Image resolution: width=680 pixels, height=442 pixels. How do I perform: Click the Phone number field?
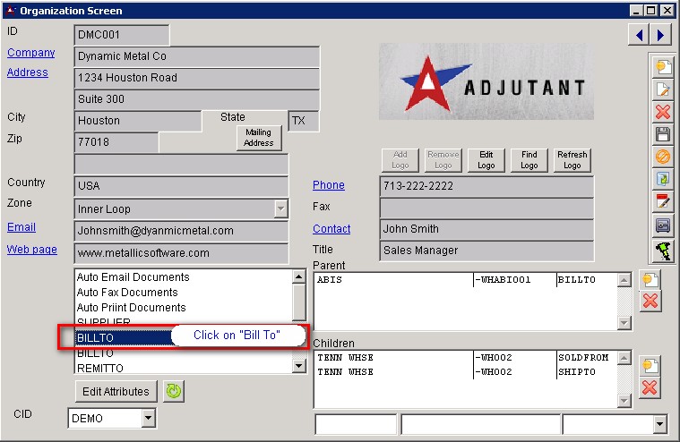click(x=486, y=186)
